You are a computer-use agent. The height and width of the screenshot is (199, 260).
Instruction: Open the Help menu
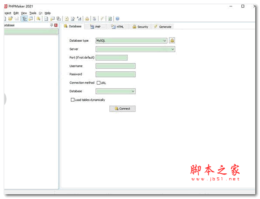click(48, 13)
